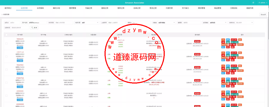
Task: Click the red status badge in row 0798907544
Action: pyautogui.click(x=197, y=80)
